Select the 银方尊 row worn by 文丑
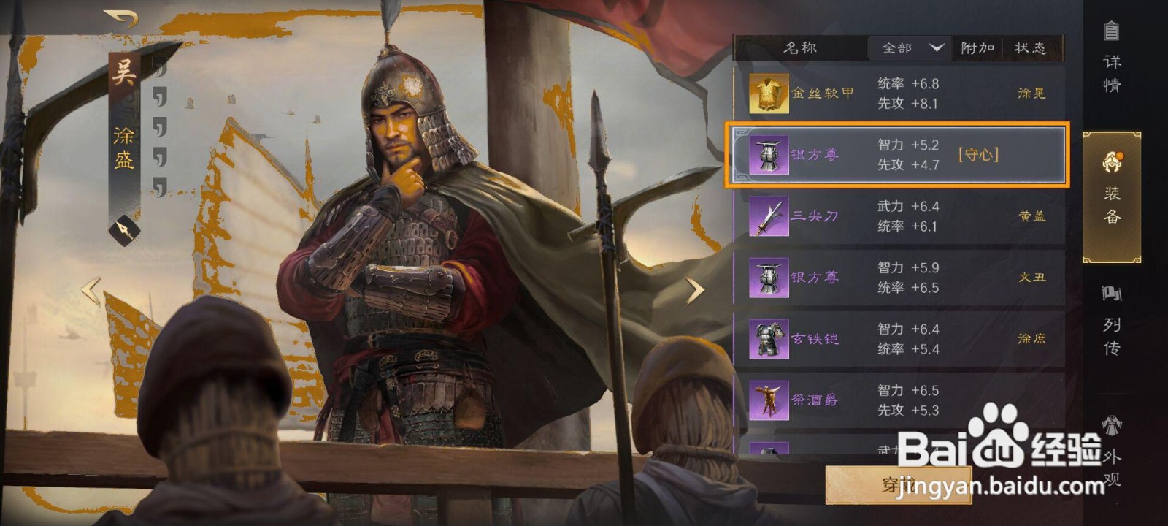The image size is (1168, 526). pos(899,278)
